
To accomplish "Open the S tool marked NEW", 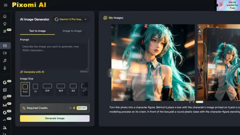I will 5,31.
